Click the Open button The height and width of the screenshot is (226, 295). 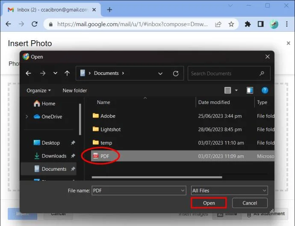click(209, 203)
